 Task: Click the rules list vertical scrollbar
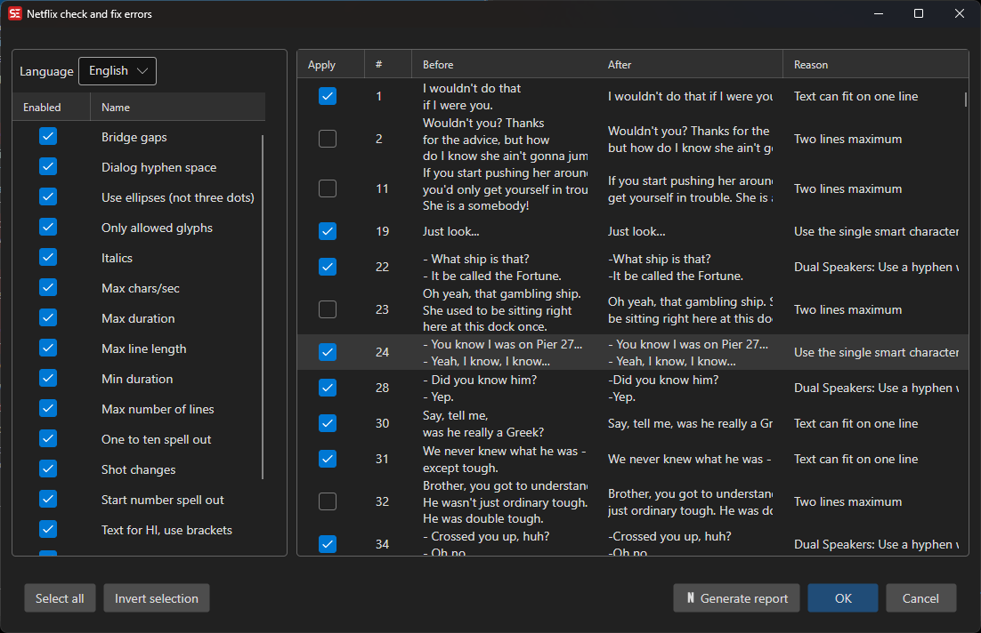coord(263,308)
